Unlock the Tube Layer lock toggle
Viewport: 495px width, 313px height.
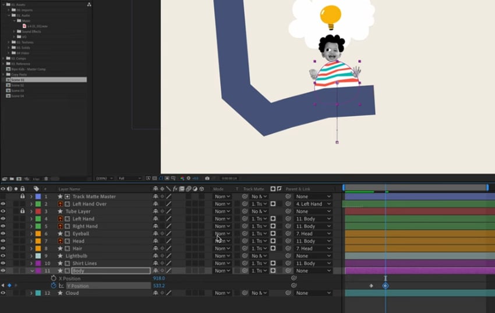pyautogui.click(x=22, y=211)
